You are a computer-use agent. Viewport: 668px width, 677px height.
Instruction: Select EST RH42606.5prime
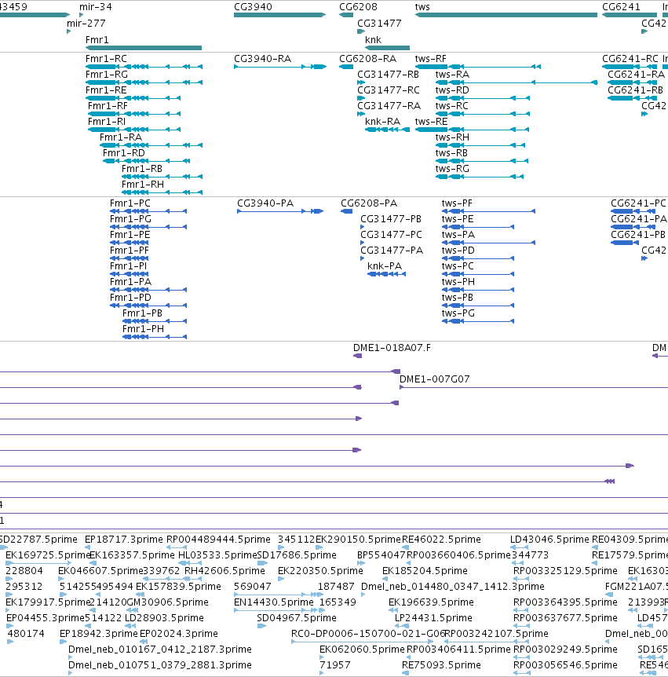[224, 571]
